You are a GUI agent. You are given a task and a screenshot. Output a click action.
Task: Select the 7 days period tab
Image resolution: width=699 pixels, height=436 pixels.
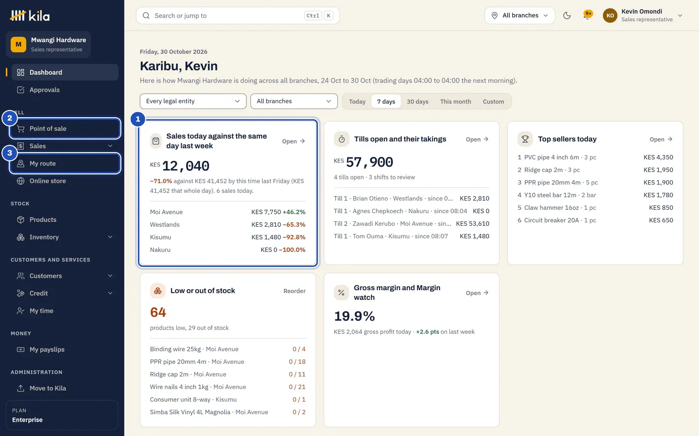click(386, 101)
